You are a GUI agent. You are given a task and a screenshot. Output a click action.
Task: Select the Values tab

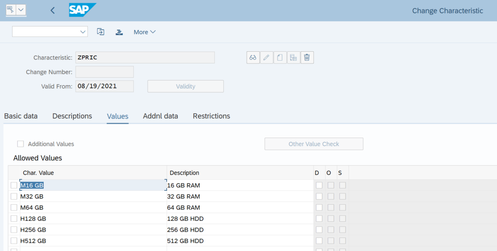click(117, 116)
